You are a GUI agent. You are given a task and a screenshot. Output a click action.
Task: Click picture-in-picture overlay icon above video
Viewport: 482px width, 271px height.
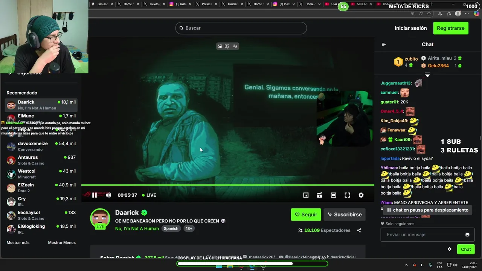tap(220, 46)
